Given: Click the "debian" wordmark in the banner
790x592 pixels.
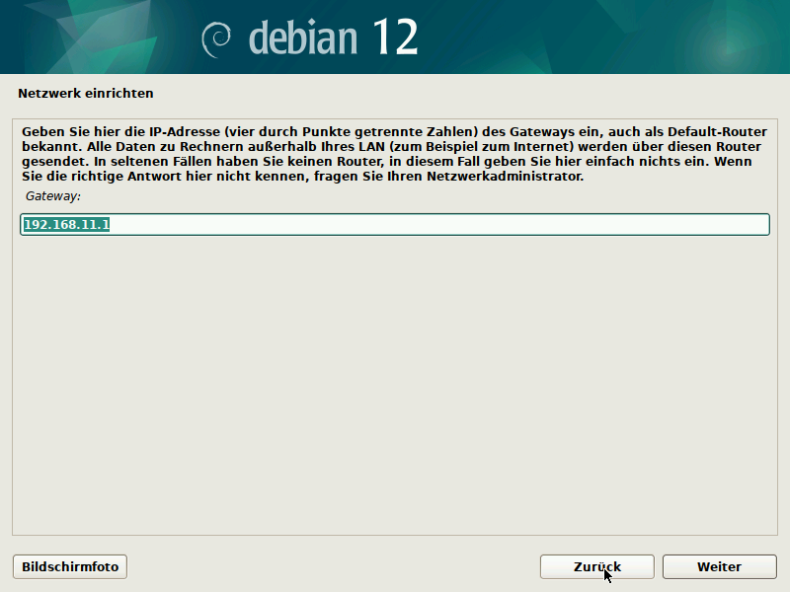Looking at the screenshot, I should tap(303, 37).
